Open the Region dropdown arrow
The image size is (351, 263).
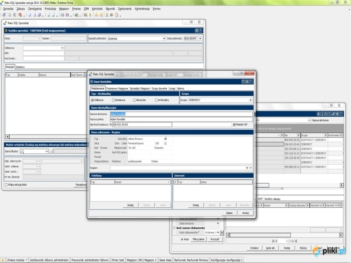click(247, 168)
